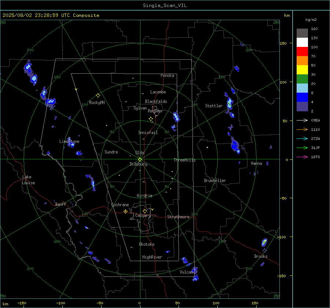Click the Okotoks city label

[147, 244]
